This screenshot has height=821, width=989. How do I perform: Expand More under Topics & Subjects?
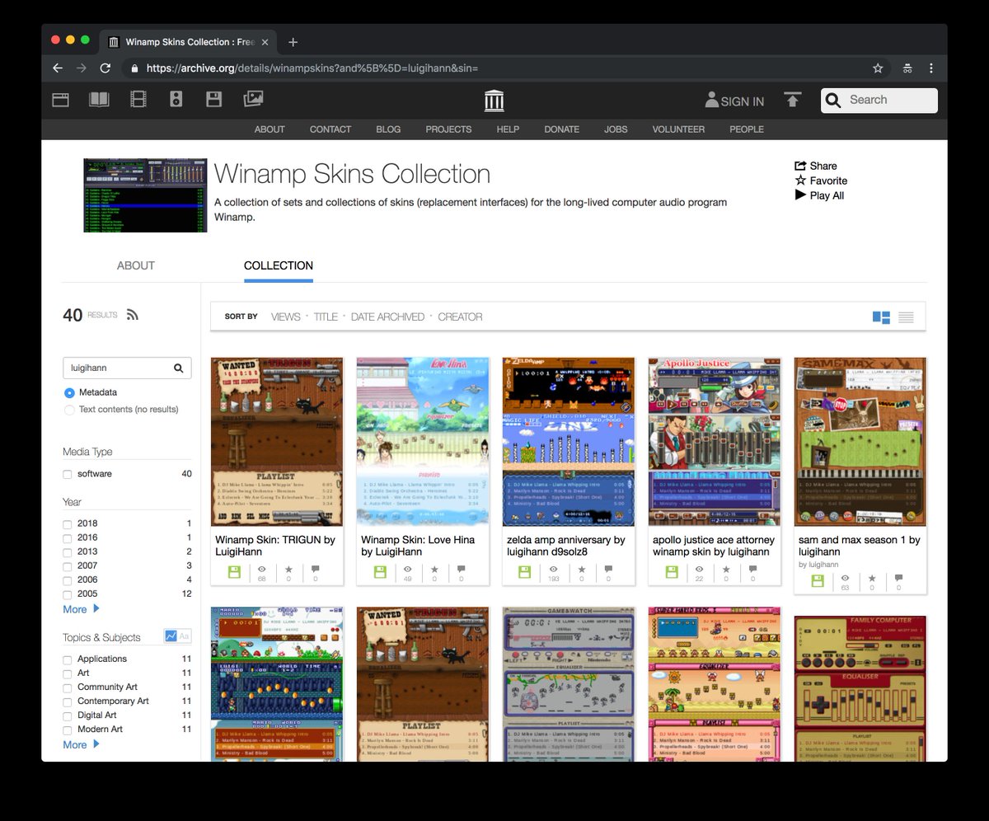(81, 744)
